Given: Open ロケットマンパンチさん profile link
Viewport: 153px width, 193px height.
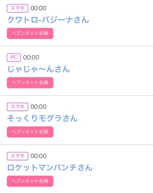Looking at the screenshot, I should pos(50,168).
